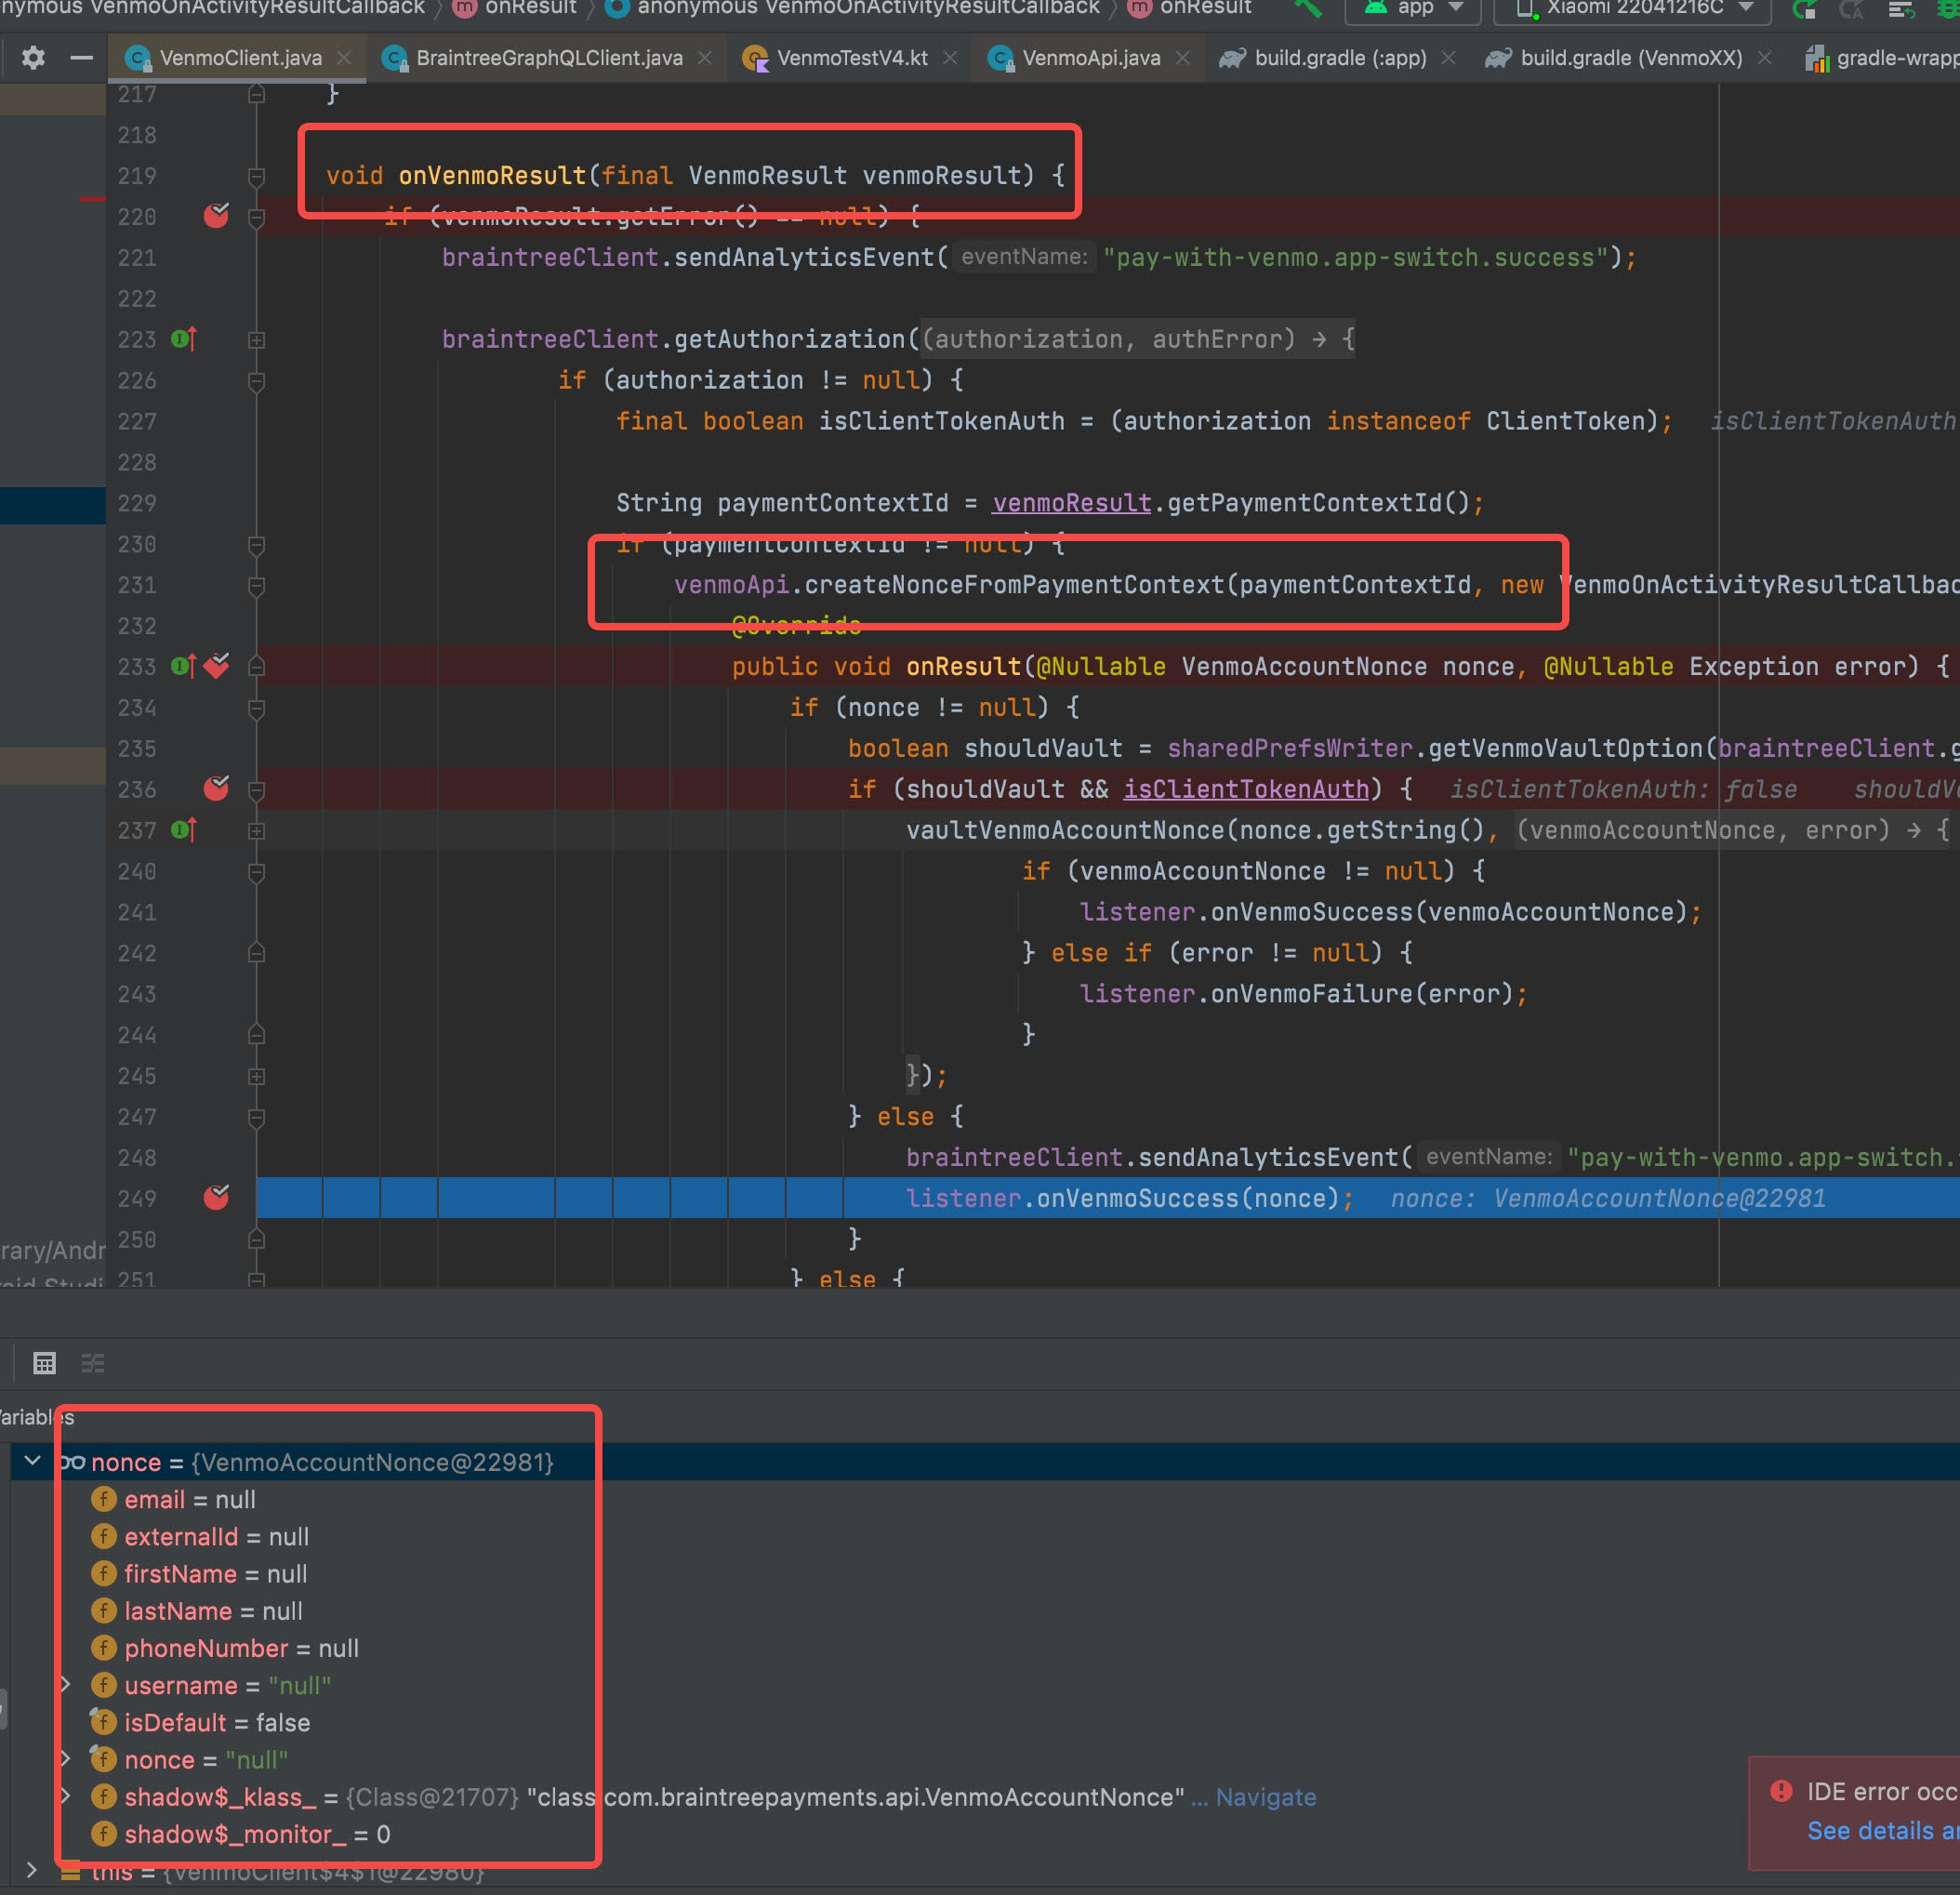Image resolution: width=1960 pixels, height=1895 pixels.
Task: Click the rerun app icon
Action: tap(1804, 9)
